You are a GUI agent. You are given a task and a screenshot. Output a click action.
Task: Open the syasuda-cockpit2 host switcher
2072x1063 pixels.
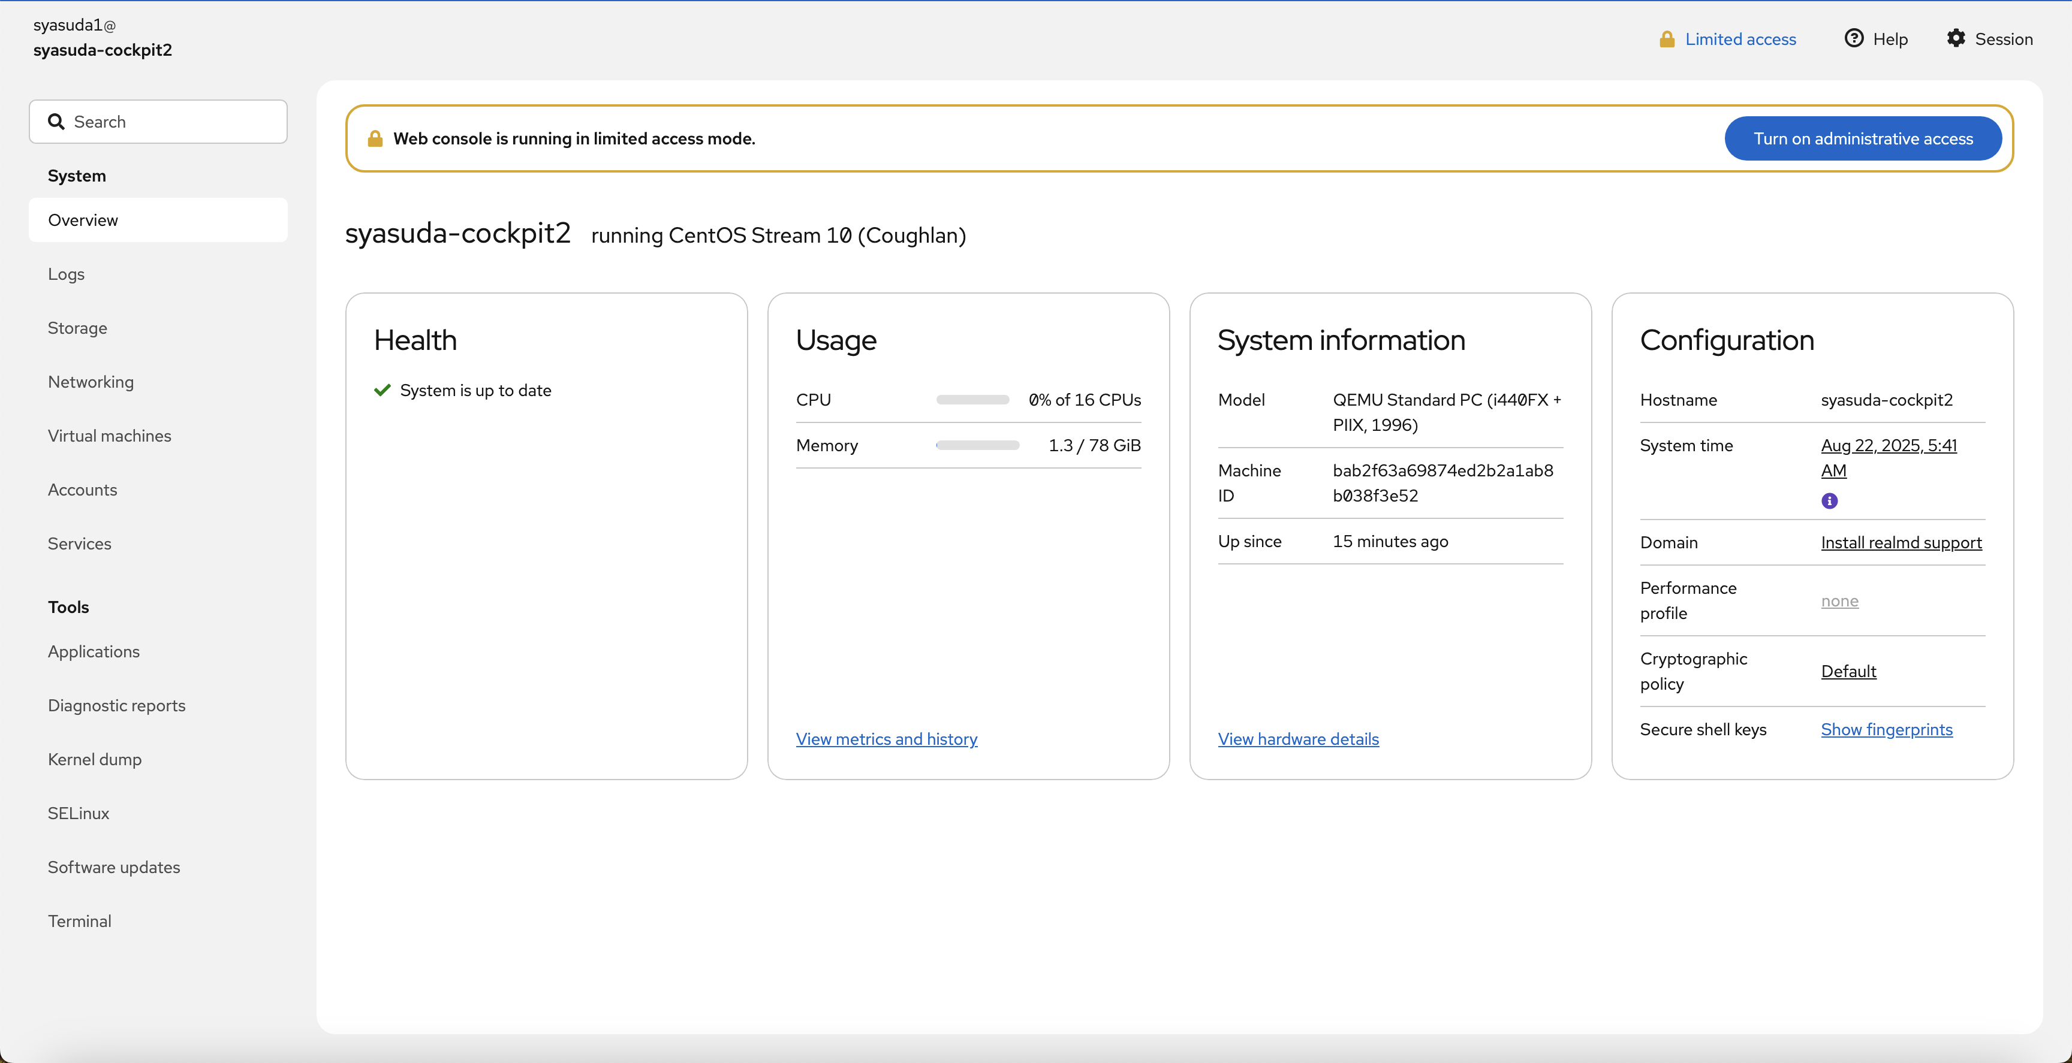pos(102,38)
